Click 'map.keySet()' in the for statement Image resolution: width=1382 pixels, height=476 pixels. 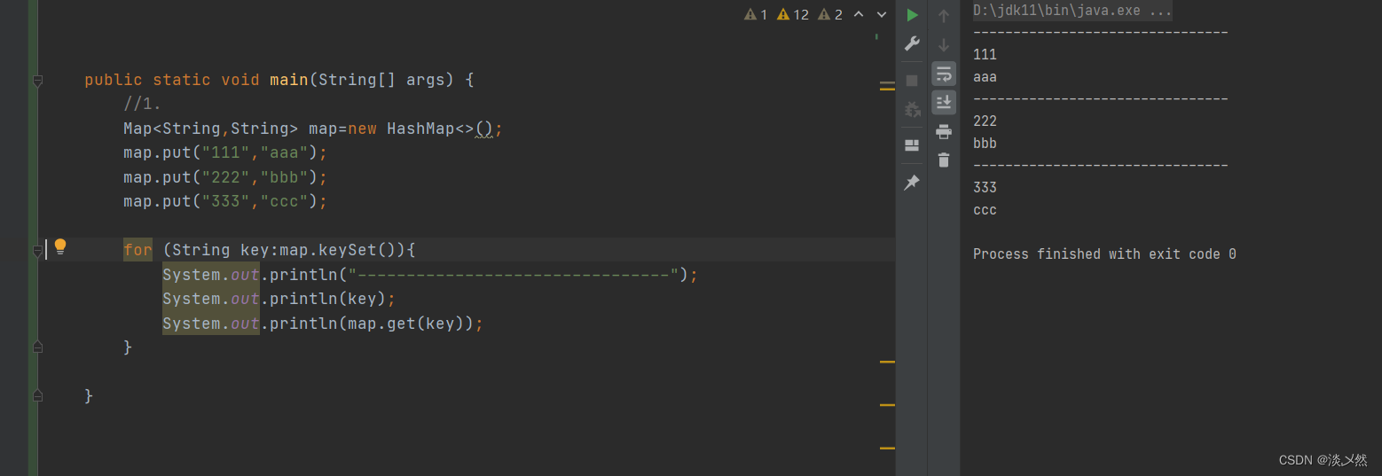(342, 250)
